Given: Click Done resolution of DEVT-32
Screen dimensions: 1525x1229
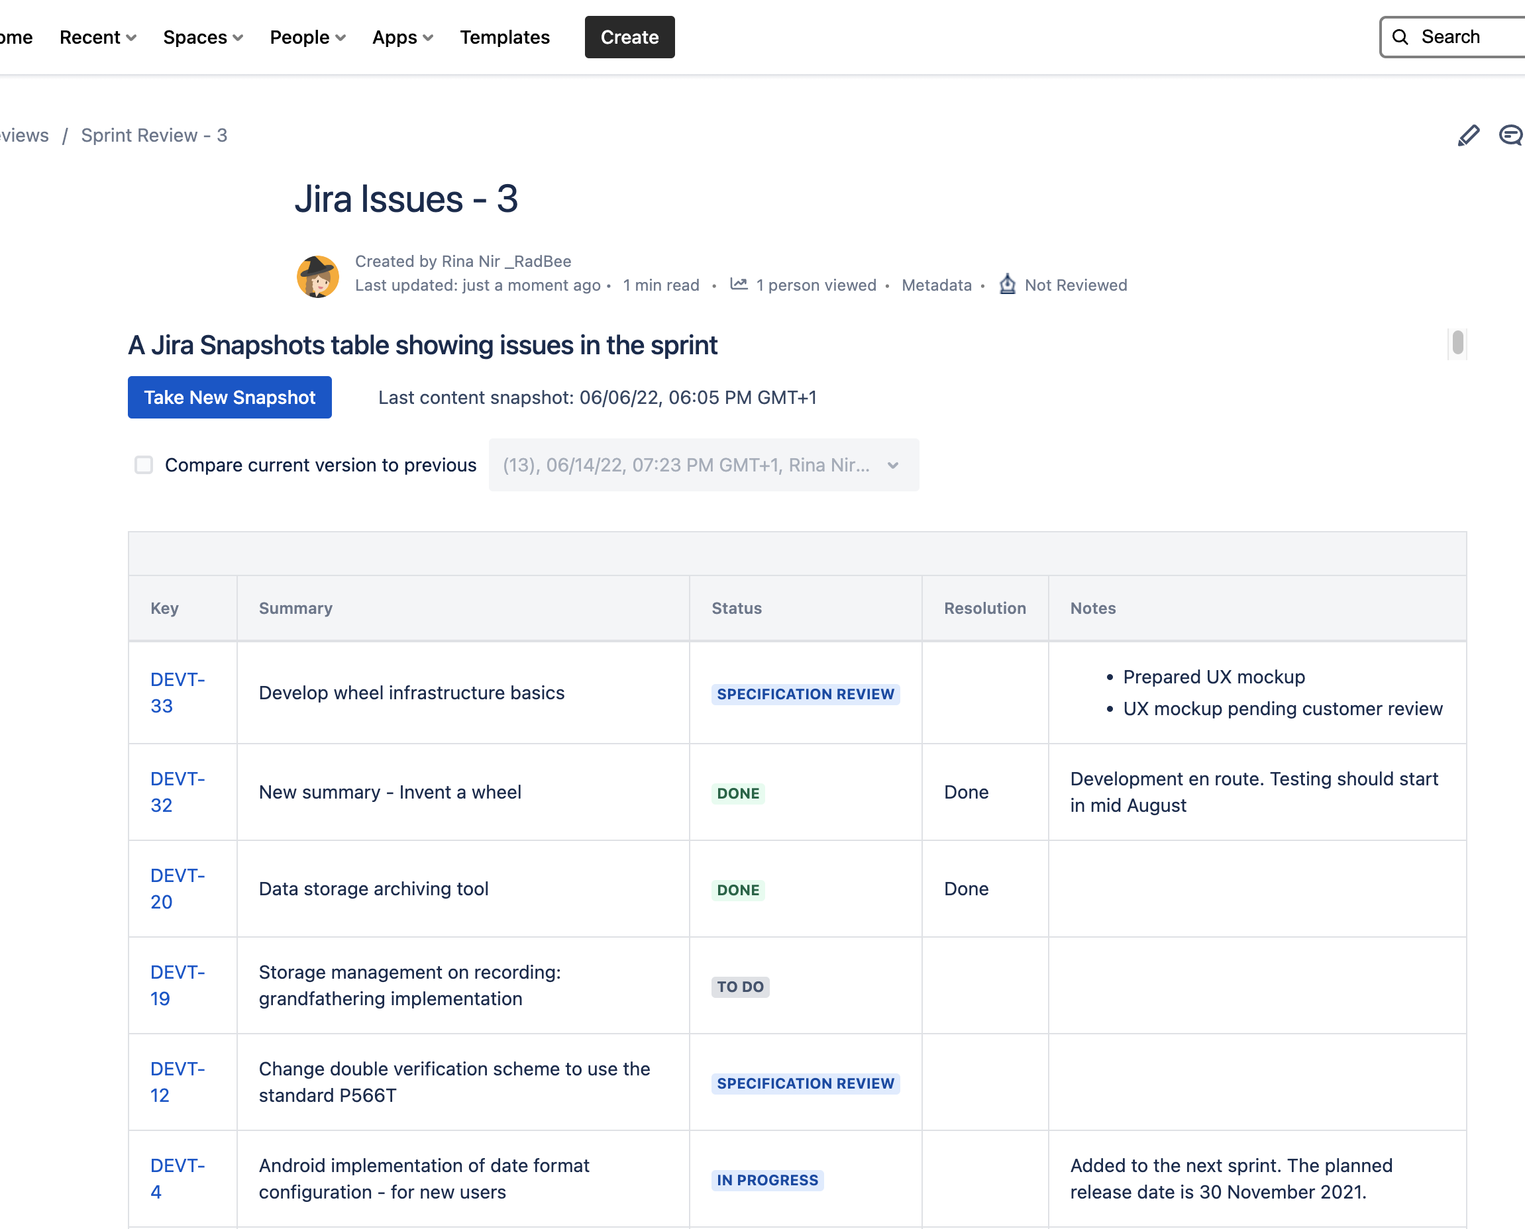Looking at the screenshot, I should (966, 791).
